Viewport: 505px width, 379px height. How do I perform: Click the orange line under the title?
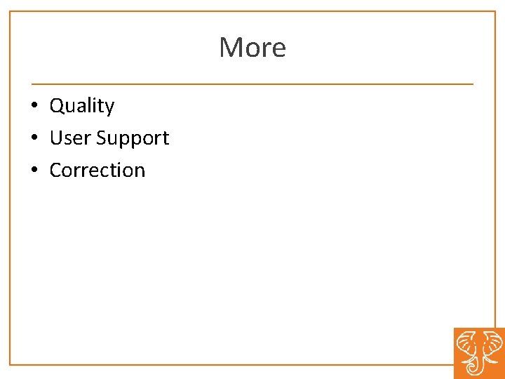pyautogui.click(x=252, y=84)
